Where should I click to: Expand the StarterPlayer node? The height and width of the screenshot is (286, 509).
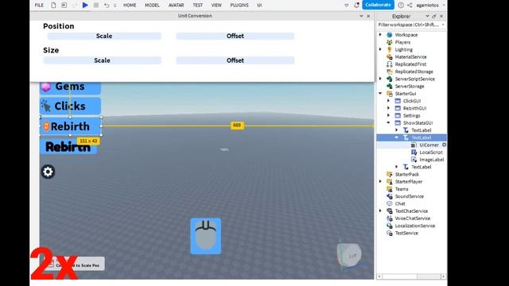click(380, 181)
